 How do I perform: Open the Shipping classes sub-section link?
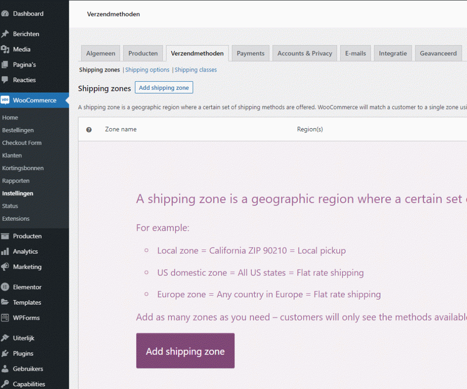click(x=196, y=70)
